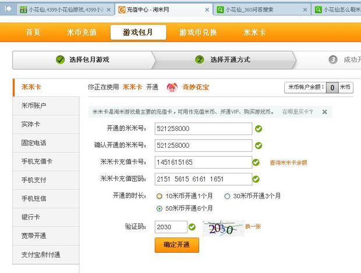Click the 米米卡充值卡号 input field
The image size is (361, 273).
[x=204, y=162]
